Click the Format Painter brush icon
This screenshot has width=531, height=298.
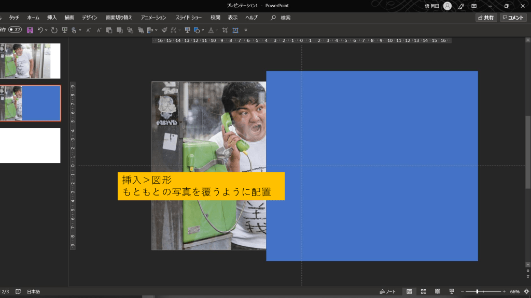(164, 30)
